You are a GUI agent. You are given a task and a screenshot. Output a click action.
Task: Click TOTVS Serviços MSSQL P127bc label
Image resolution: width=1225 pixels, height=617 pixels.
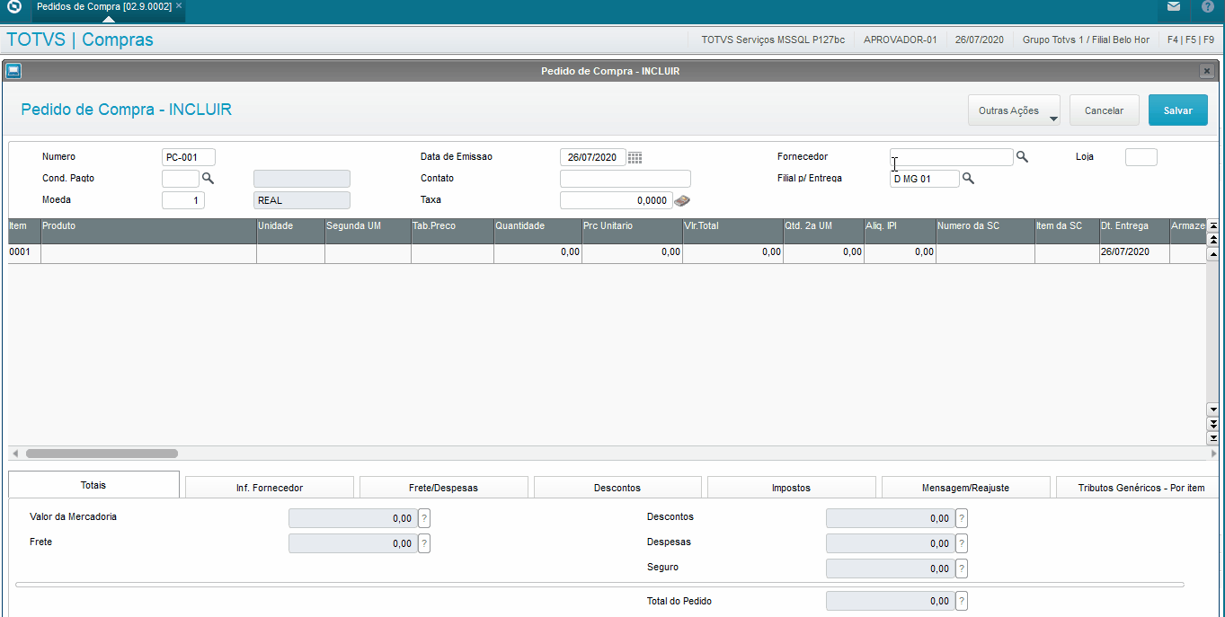point(773,40)
